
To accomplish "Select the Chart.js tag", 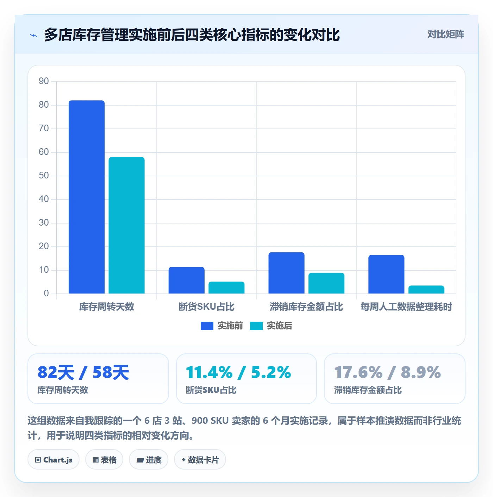I will point(54,460).
